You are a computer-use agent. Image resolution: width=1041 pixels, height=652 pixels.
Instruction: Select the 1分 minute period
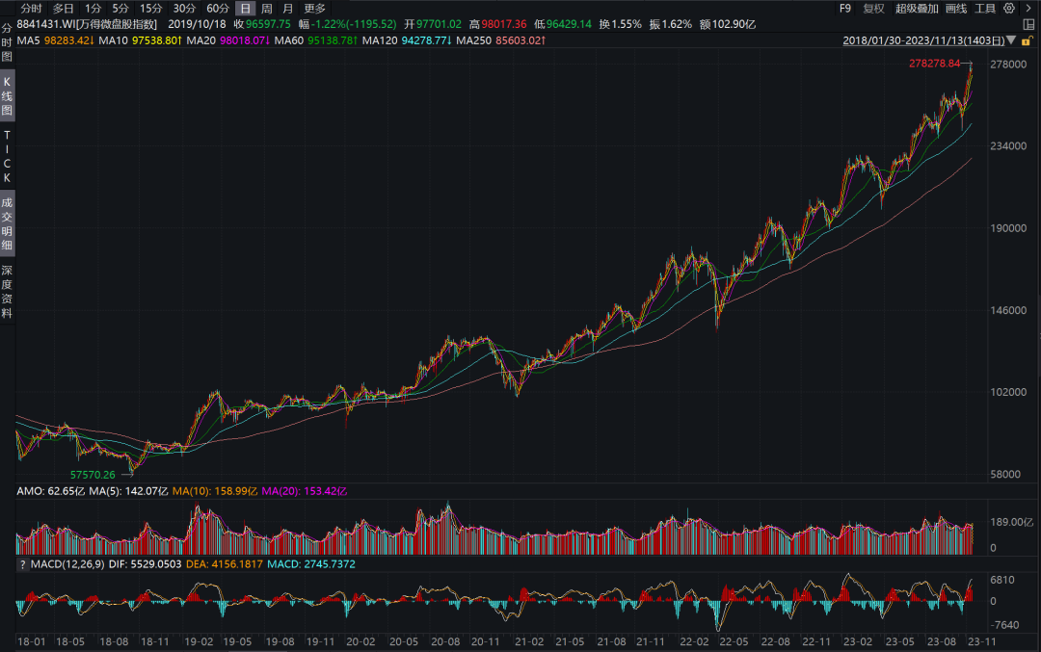tap(93, 9)
